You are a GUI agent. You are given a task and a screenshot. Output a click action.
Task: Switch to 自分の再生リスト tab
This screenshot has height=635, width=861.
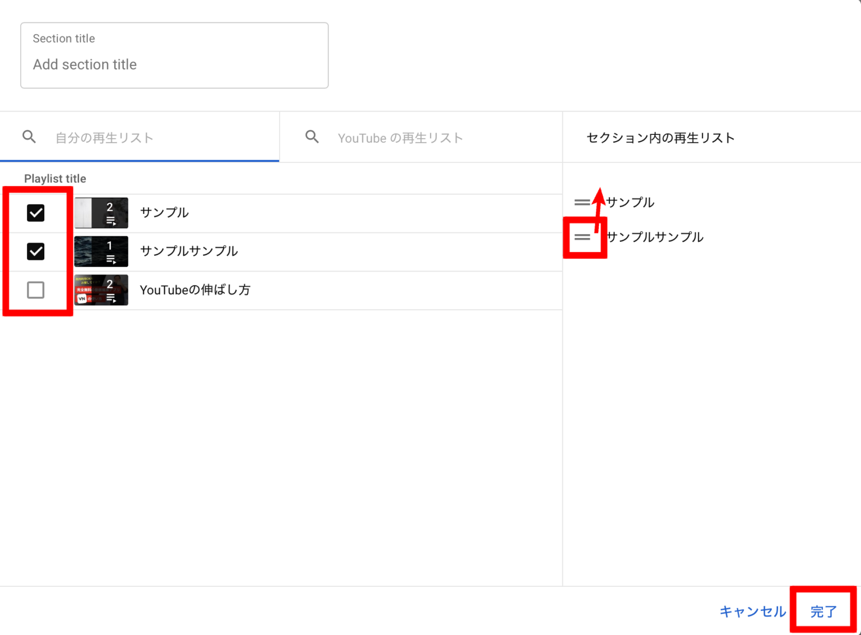[x=104, y=138]
